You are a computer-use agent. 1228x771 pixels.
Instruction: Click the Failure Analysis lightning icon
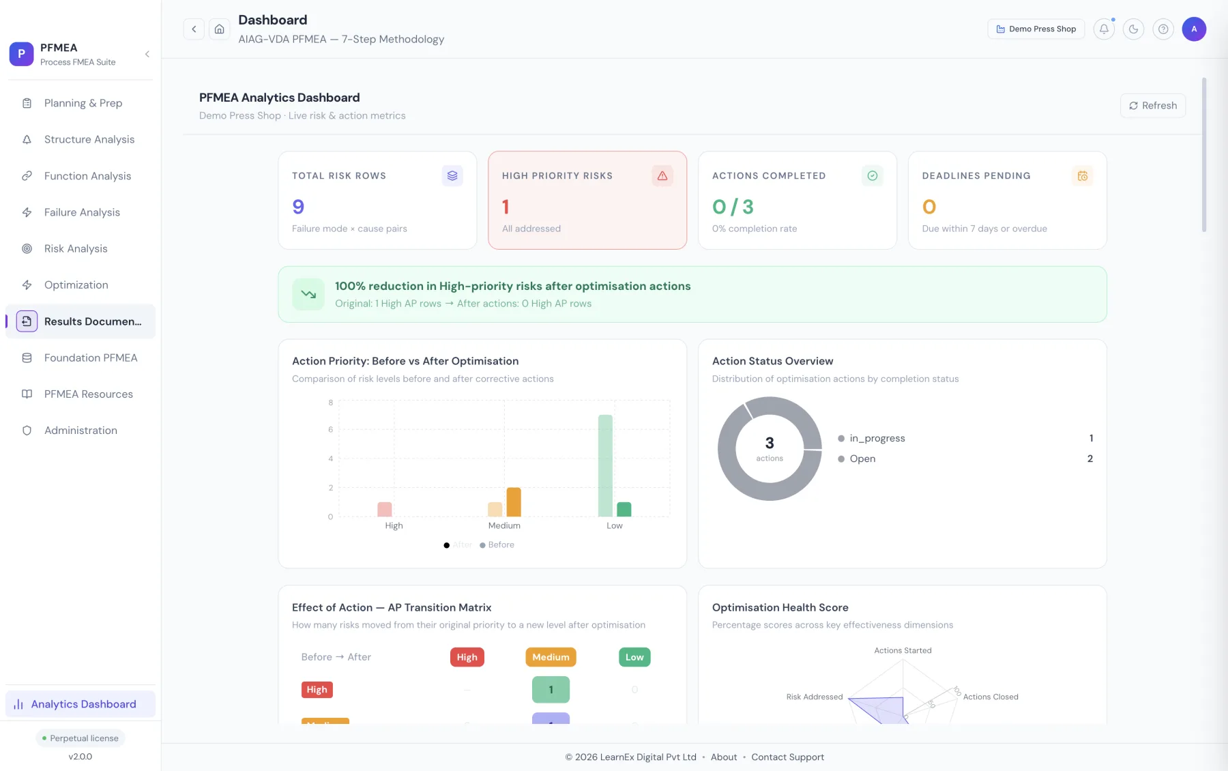(27, 212)
